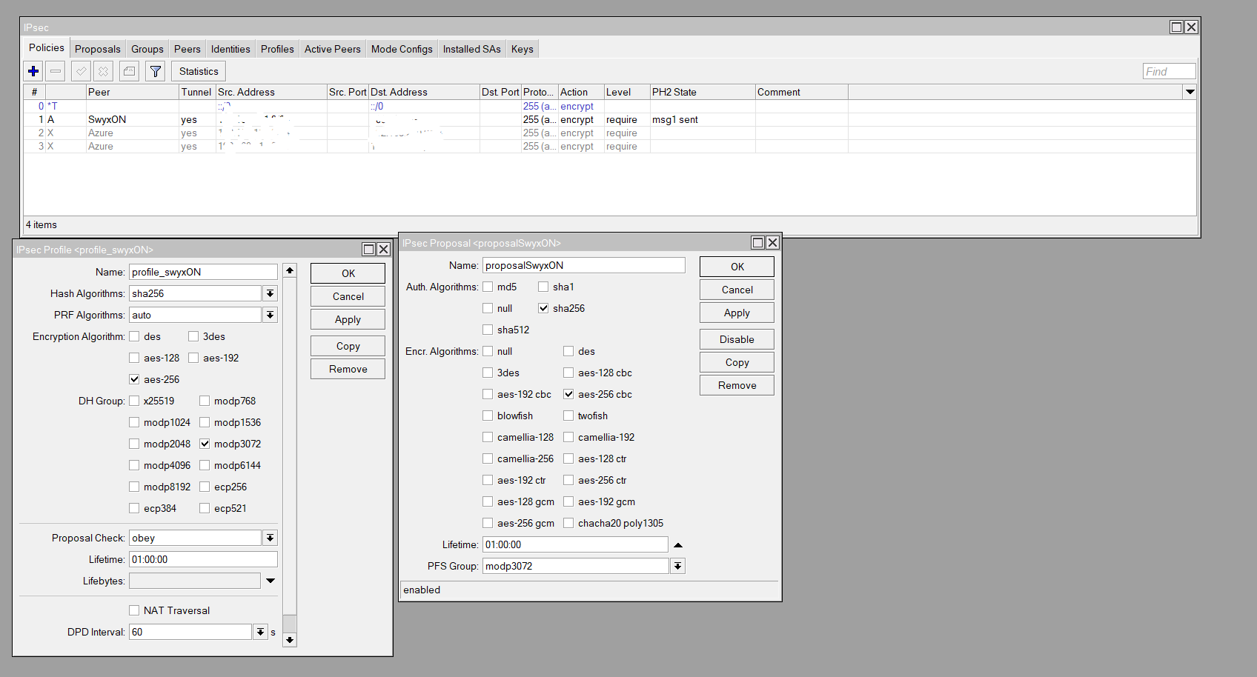Enable selected policy with checkmark icon
This screenshot has height=677, width=1257.
(x=82, y=71)
